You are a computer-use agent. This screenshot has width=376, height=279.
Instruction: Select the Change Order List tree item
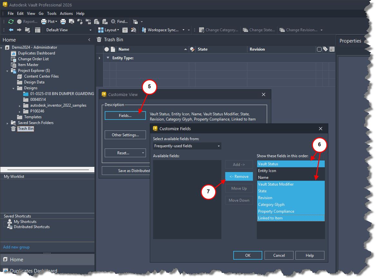tap(33, 59)
